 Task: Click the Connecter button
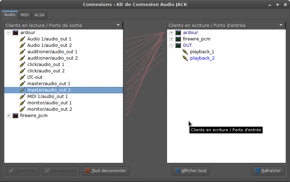[22, 171]
